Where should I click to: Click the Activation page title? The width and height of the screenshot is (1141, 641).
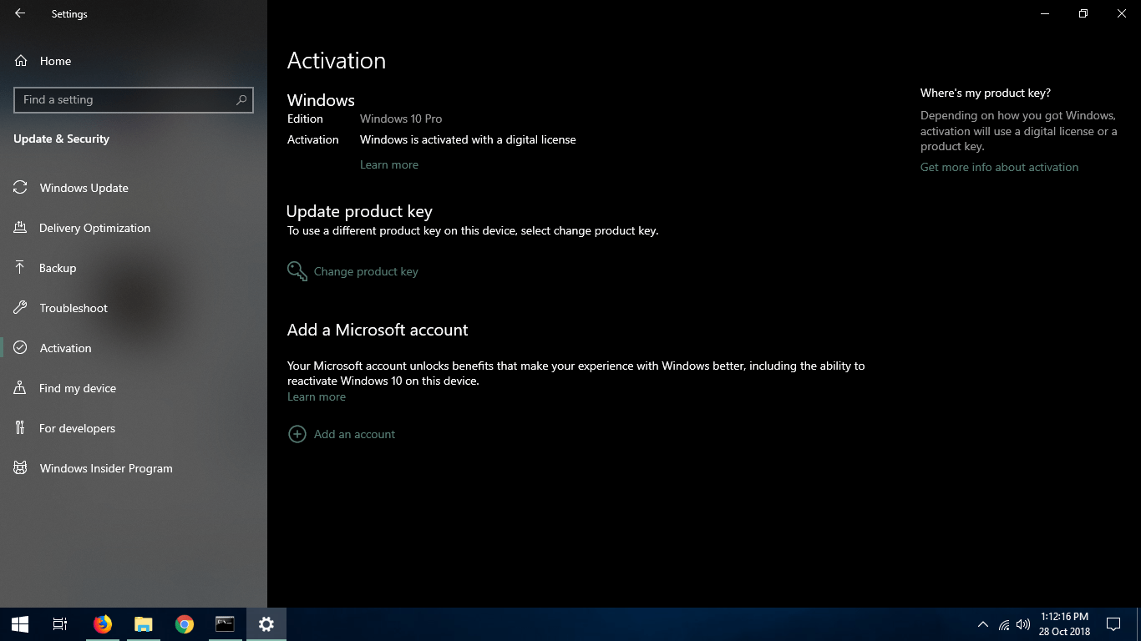337,60
